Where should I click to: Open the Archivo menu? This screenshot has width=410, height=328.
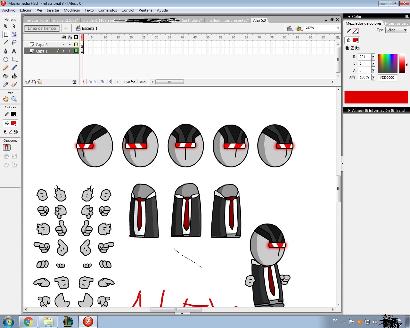9,10
